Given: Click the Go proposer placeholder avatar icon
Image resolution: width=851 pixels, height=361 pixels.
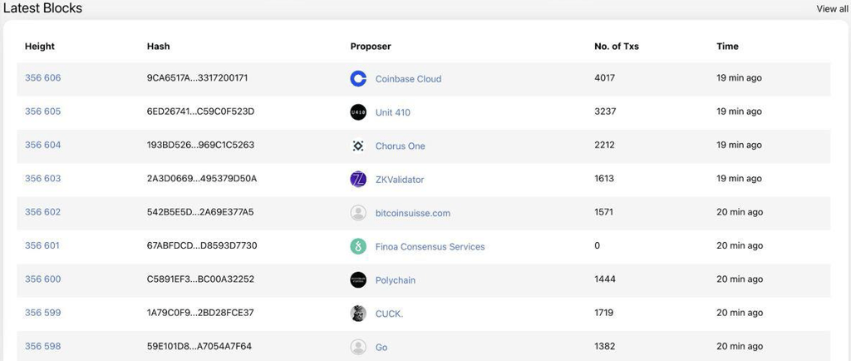Looking at the screenshot, I should click(358, 347).
